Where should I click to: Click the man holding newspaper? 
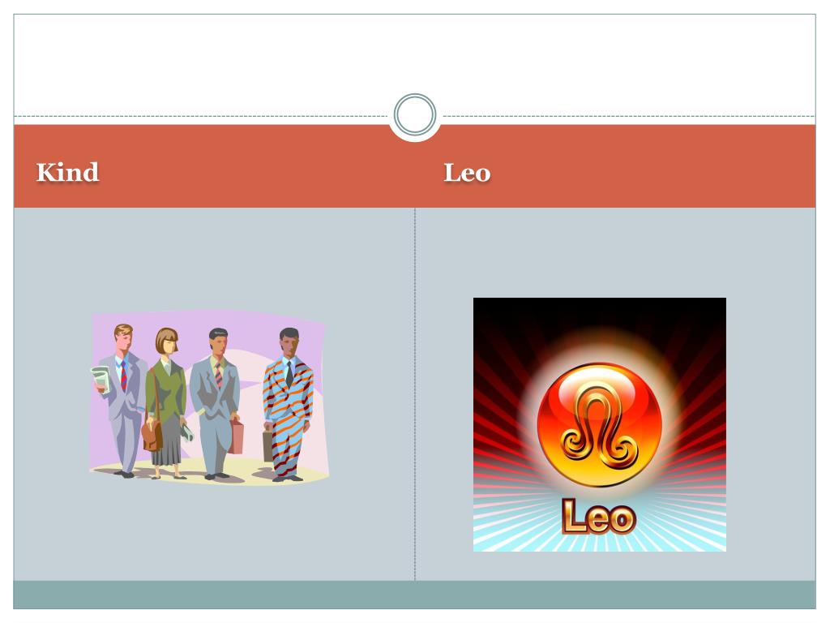pos(121,401)
